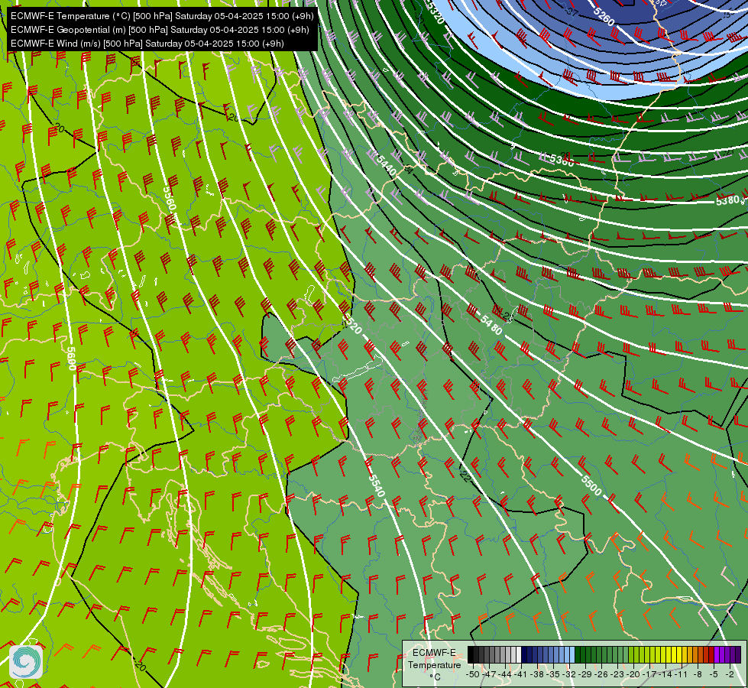Click the 5260 geopotential contour label
This screenshot has height=688, width=748.
(604, 17)
